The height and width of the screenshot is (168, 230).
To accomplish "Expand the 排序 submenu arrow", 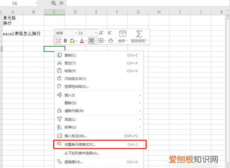I will pyautogui.click(x=140, y=127).
